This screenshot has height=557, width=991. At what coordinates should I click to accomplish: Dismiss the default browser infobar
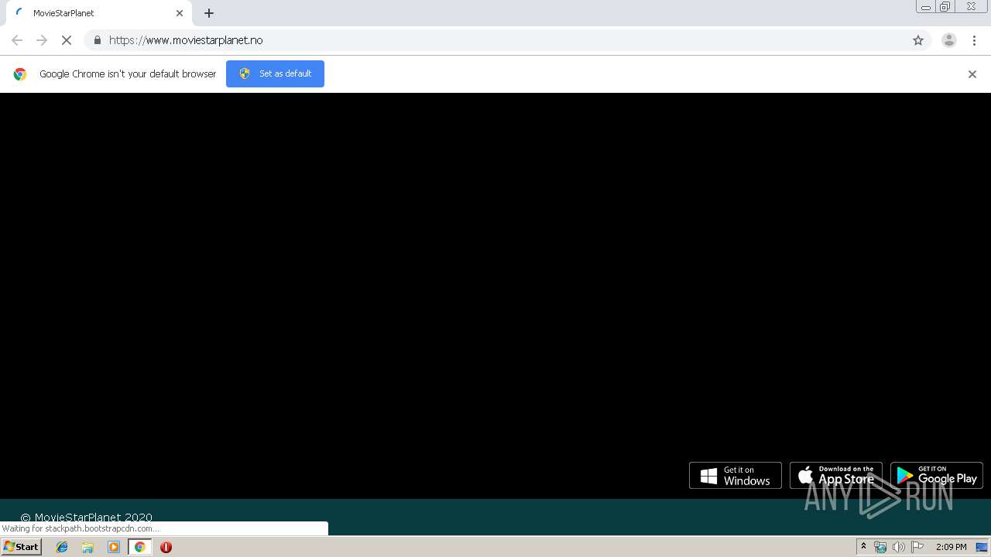click(x=972, y=74)
